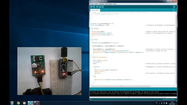Click the ES language indicator in tray
The width and height of the screenshot is (187, 105).
[157, 103]
